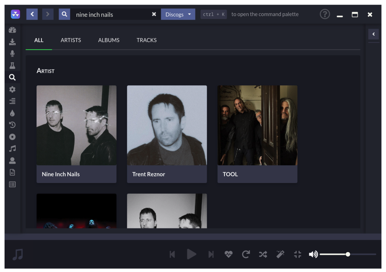Switch to the mini player (compress icon)

297,254
